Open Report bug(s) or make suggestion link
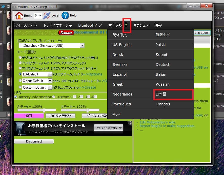Image resolution: width=224 pixels, height=175 pixels. click(x=167, y=126)
